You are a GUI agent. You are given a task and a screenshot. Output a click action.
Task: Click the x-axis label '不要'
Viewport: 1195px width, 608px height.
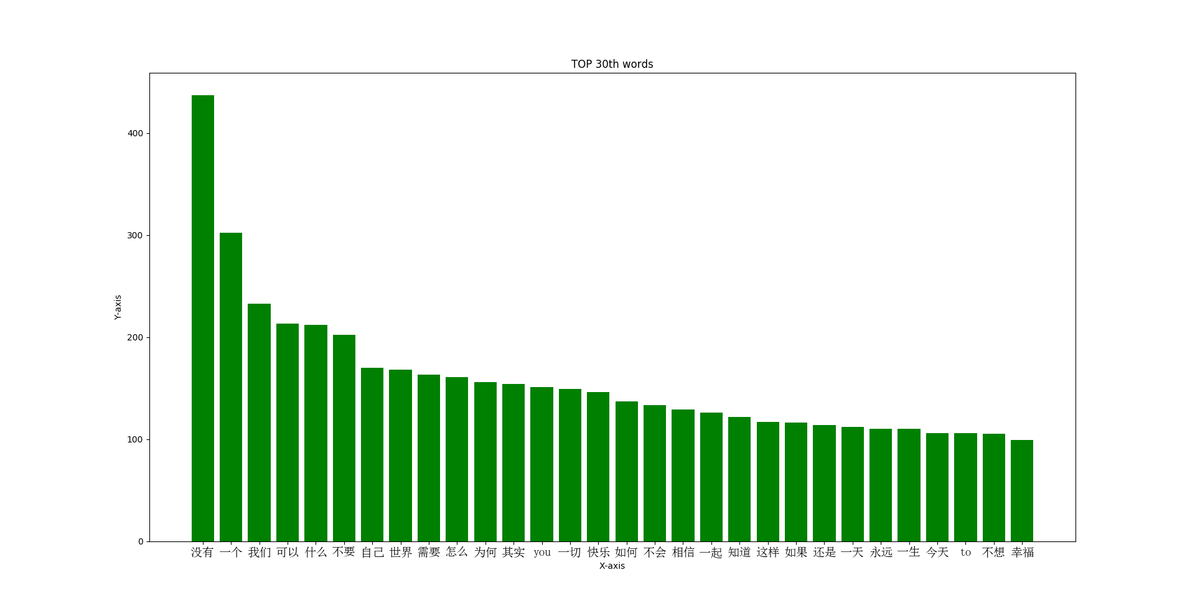tap(344, 552)
